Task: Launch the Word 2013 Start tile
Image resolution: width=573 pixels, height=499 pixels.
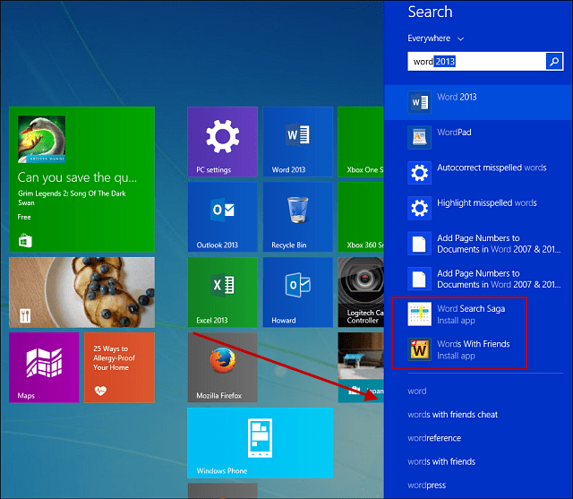Action: click(x=298, y=142)
